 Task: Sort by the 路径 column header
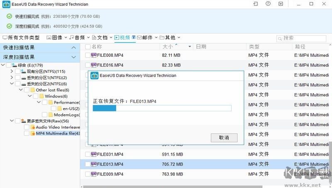click(x=300, y=46)
